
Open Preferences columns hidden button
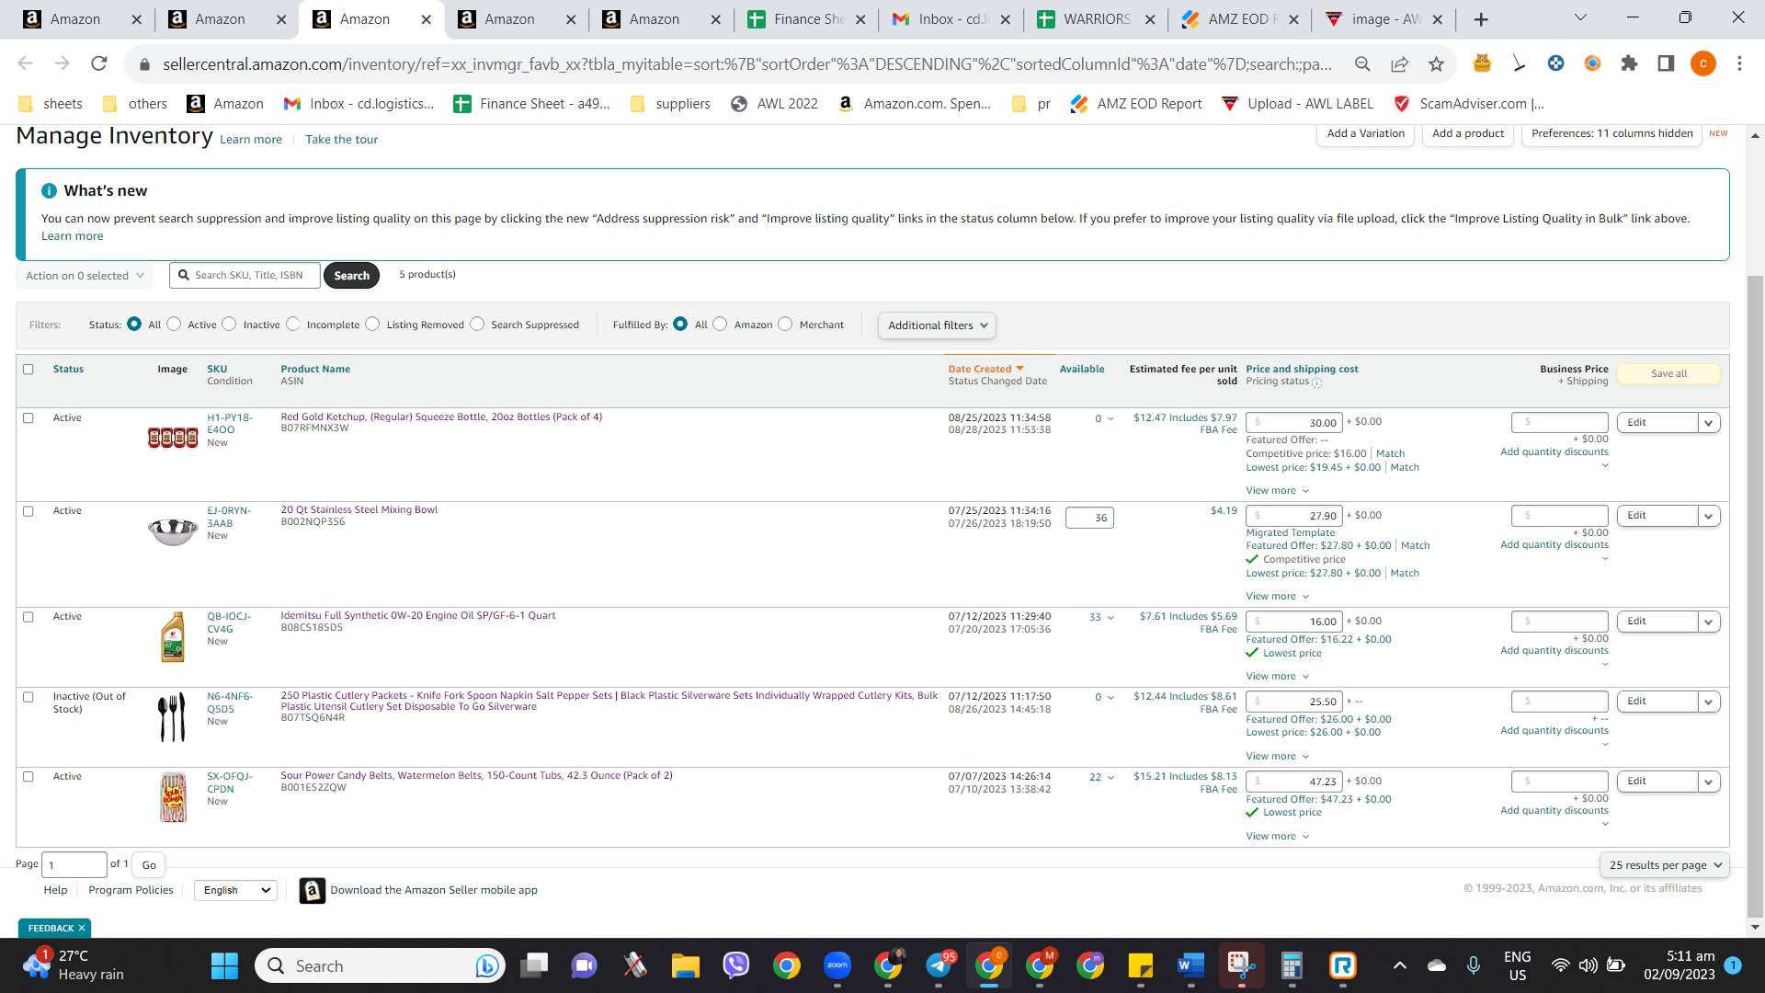click(1611, 133)
